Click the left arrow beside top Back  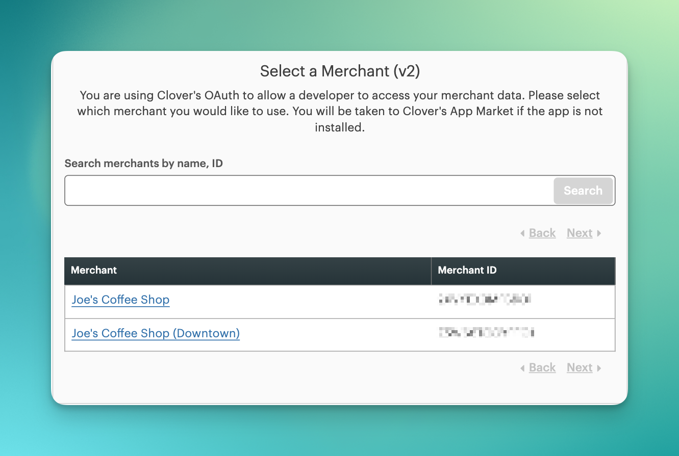click(x=522, y=233)
